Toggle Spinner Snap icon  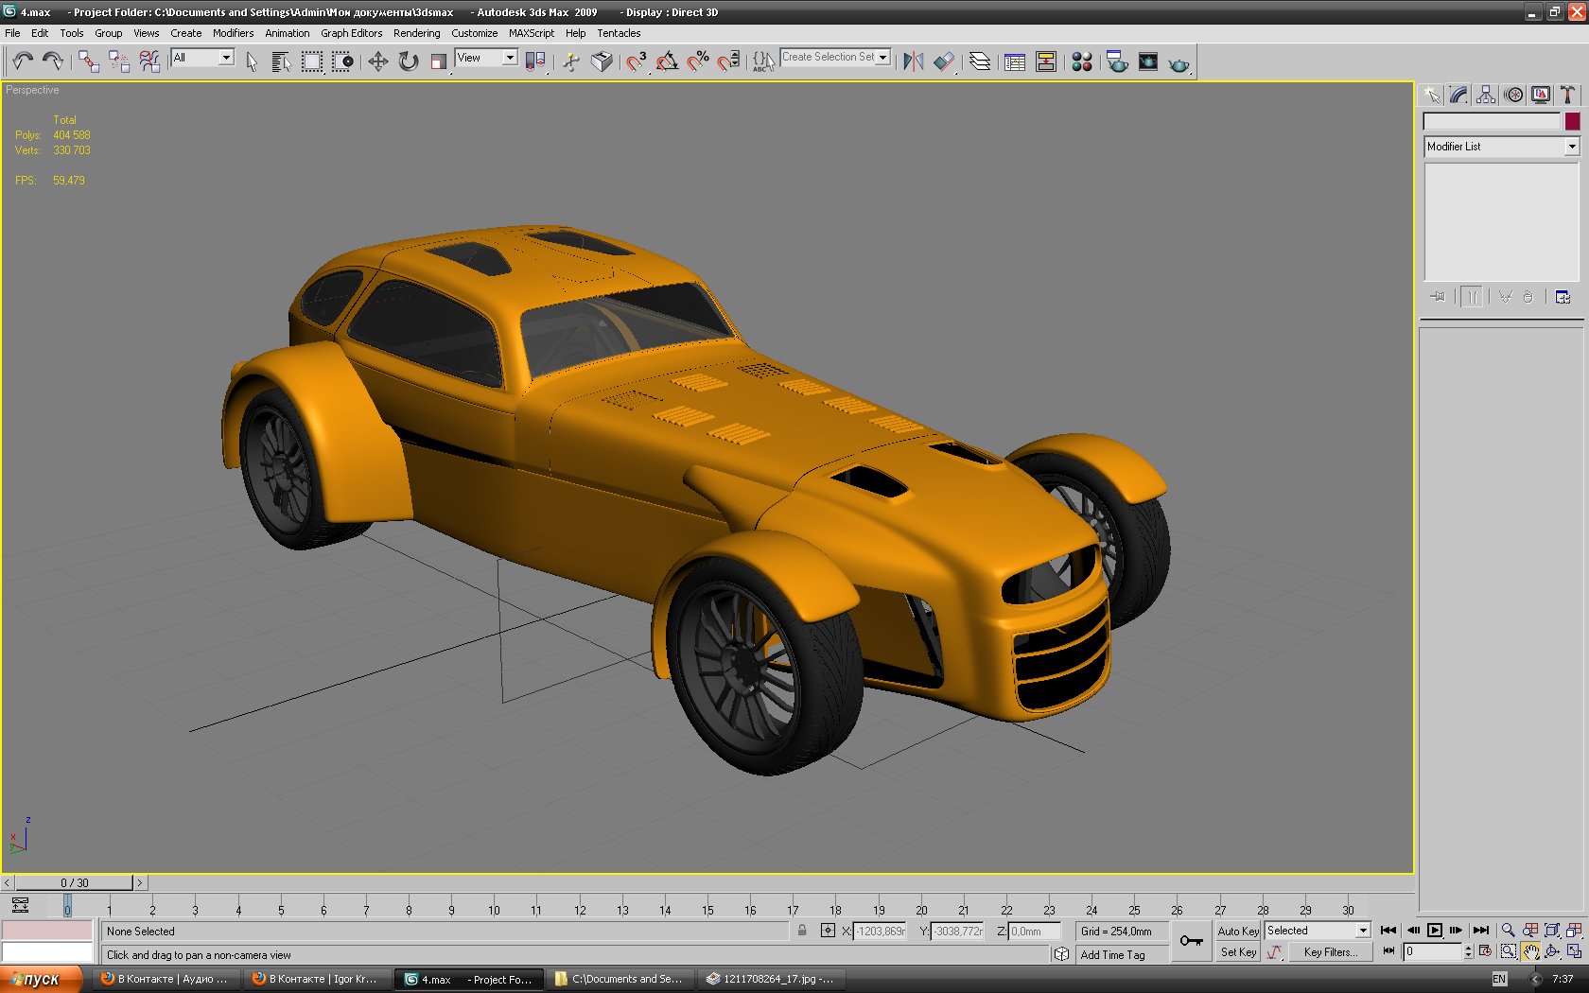coord(728,61)
